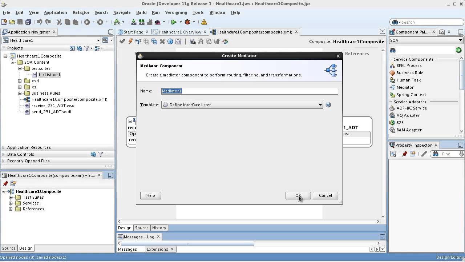
Task: Click Help in Create Mediator dialog
Action: 151,195
